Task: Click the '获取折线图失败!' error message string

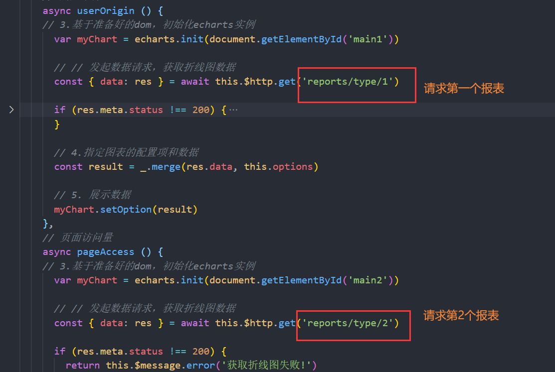Action: (x=266, y=365)
